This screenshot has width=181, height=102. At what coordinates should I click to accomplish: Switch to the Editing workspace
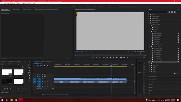[73, 6]
